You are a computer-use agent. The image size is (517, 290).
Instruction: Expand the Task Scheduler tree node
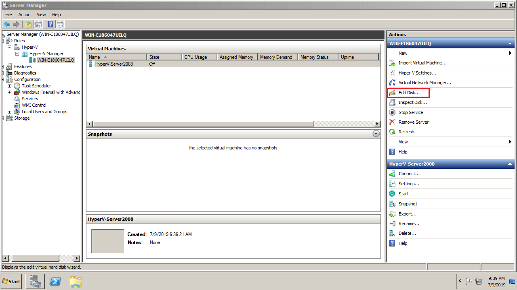click(x=10, y=86)
